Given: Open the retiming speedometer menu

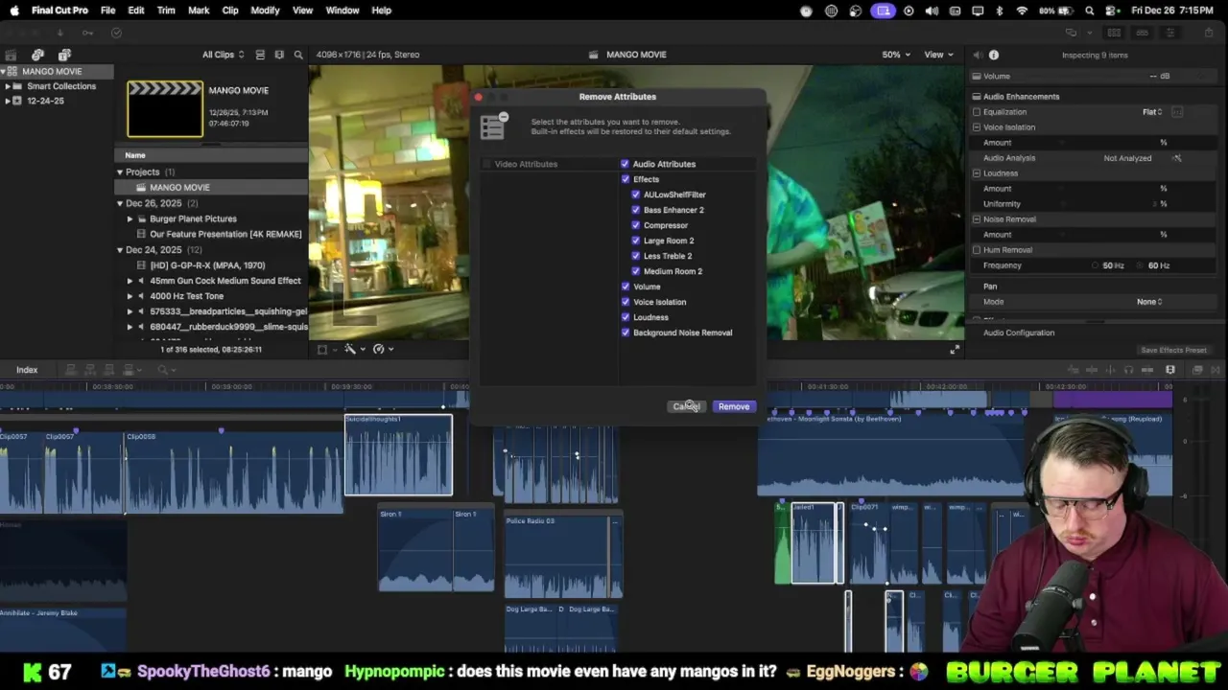Looking at the screenshot, I should (x=381, y=349).
